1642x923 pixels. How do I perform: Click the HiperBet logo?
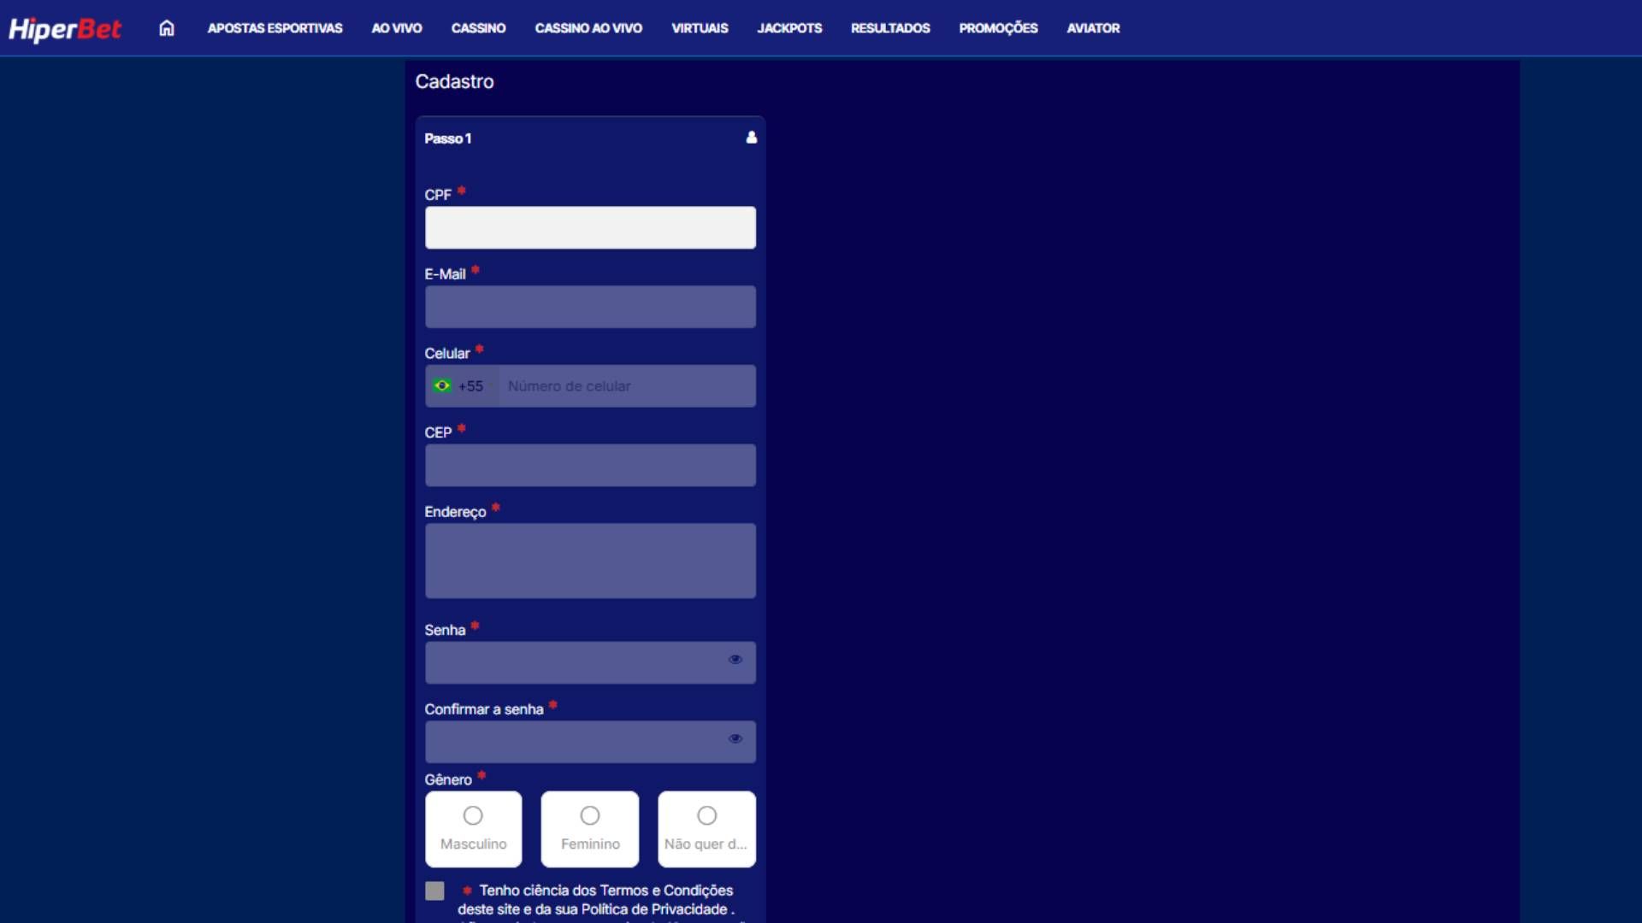pos(65,29)
